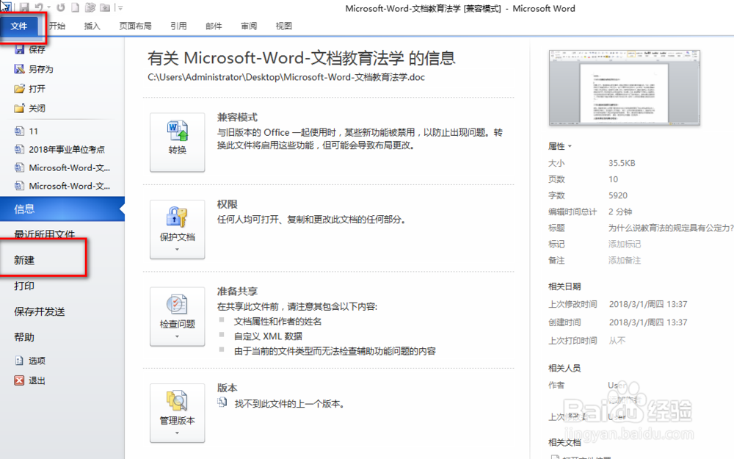Click the 相关日期 section heading

(x=564, y=286)
